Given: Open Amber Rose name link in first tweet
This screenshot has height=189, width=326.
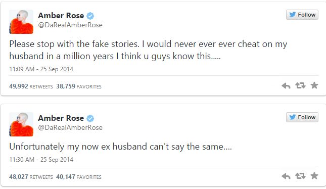Looking at the screenshot, I should (x=61, y=16).
